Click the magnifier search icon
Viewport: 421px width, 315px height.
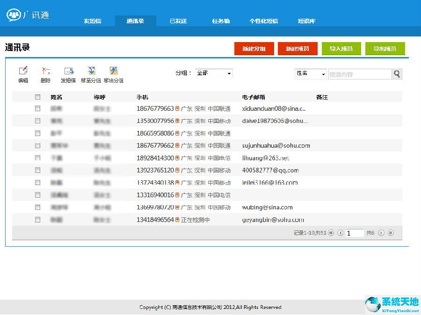point(397,74)
